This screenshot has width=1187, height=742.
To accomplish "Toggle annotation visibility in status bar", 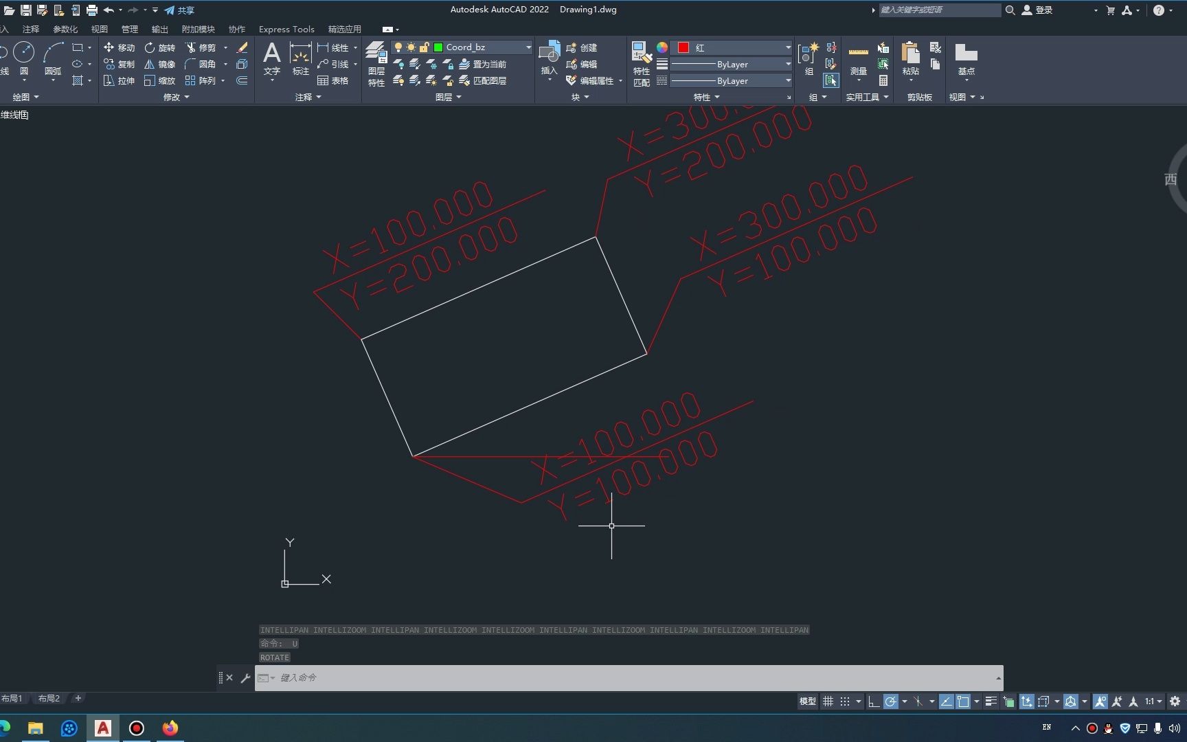I will (1100, 701).
